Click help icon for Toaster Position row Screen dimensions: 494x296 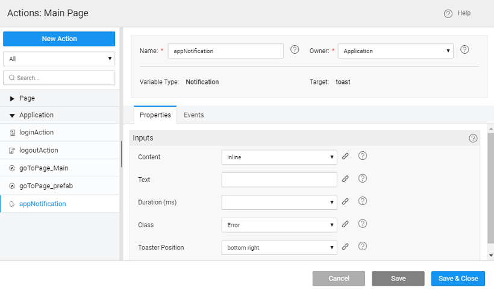(363, 246)
